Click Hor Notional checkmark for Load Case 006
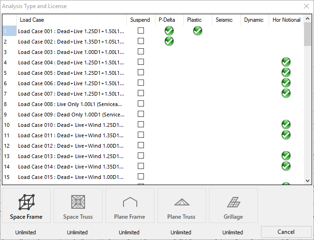This screenshot has width=314, height=240. click(286, 83)
